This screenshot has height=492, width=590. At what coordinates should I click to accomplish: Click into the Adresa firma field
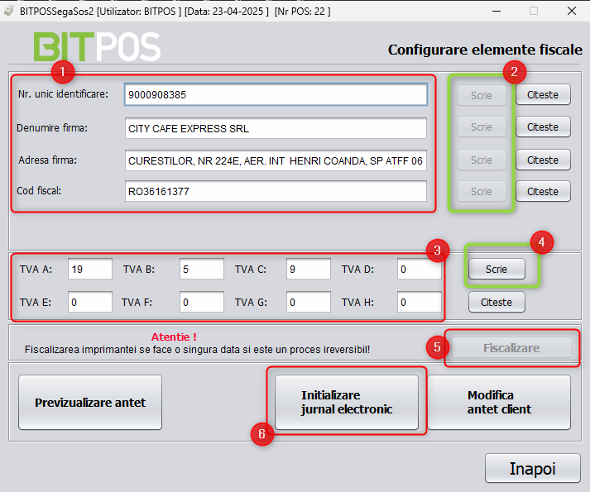(x=276, y=160)
